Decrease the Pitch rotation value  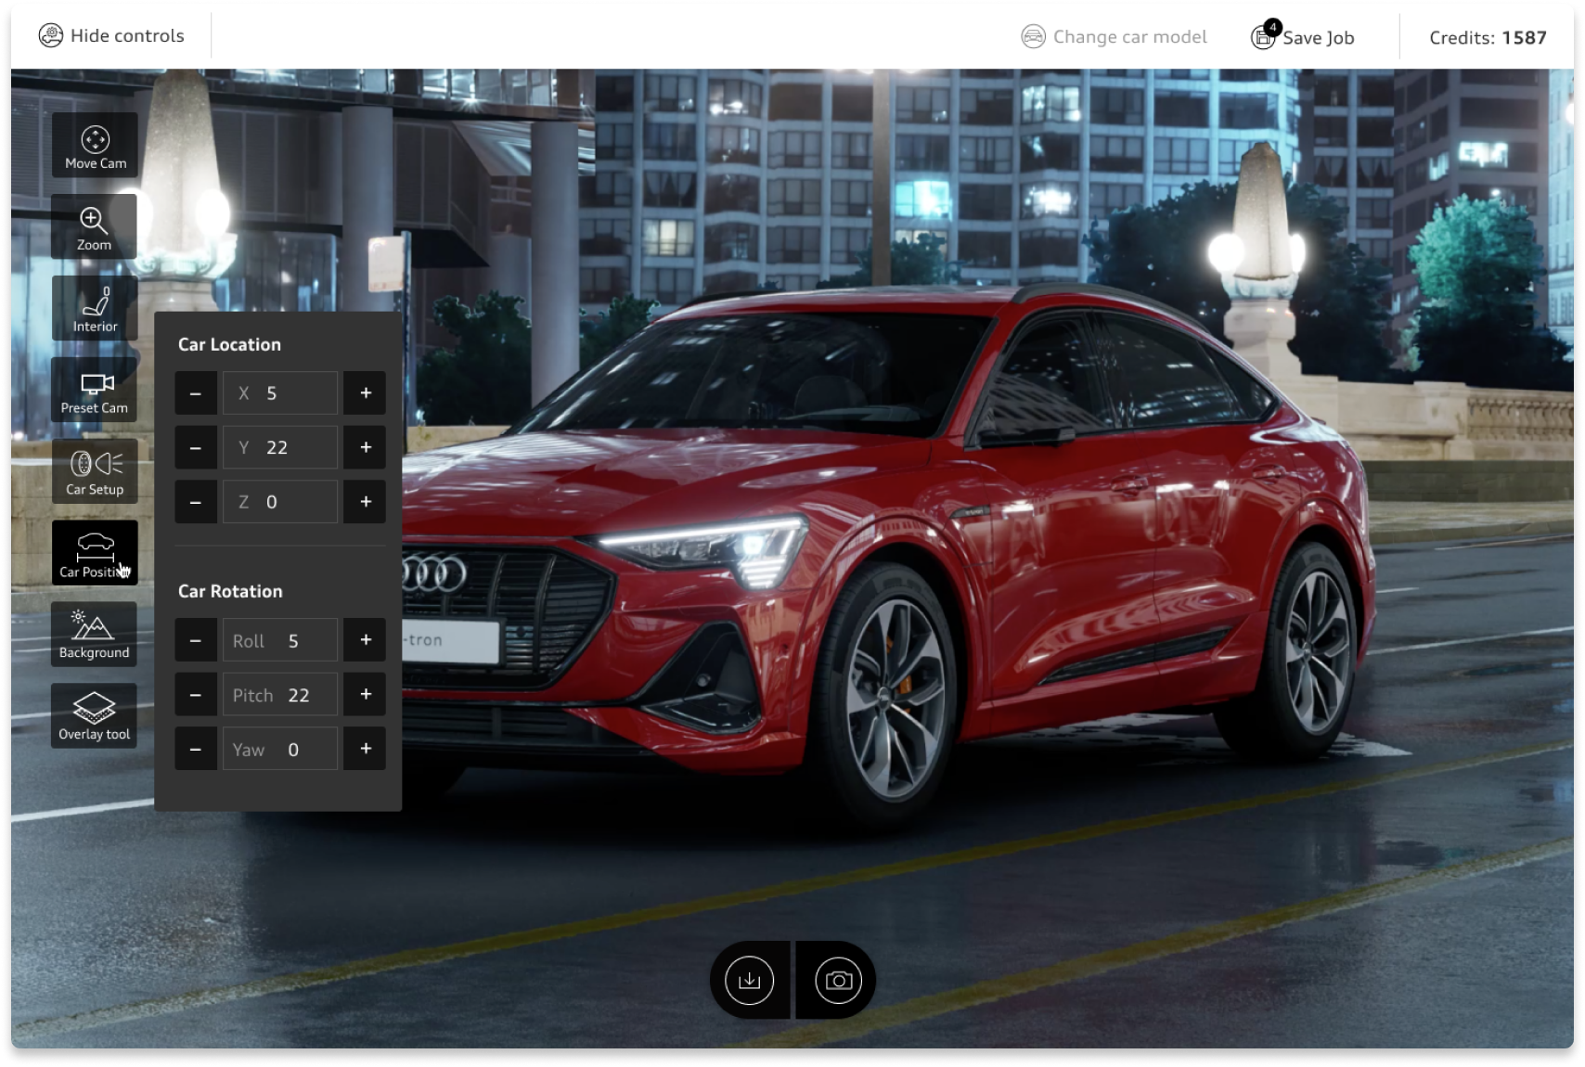tap(196, 695)
